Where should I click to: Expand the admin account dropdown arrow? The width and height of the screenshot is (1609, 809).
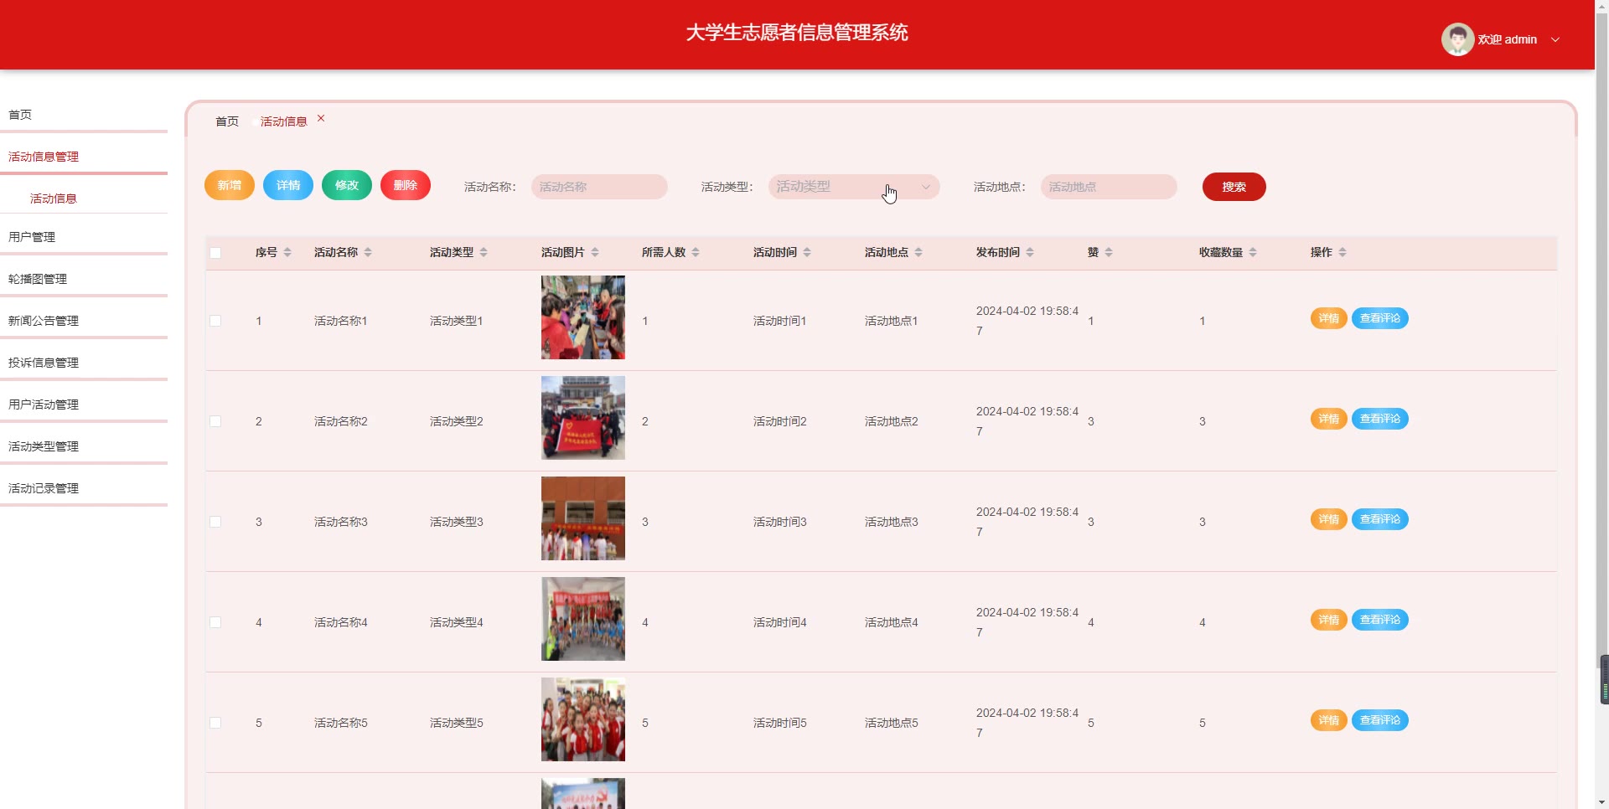pyautogui.click(x=1555, y=39)
